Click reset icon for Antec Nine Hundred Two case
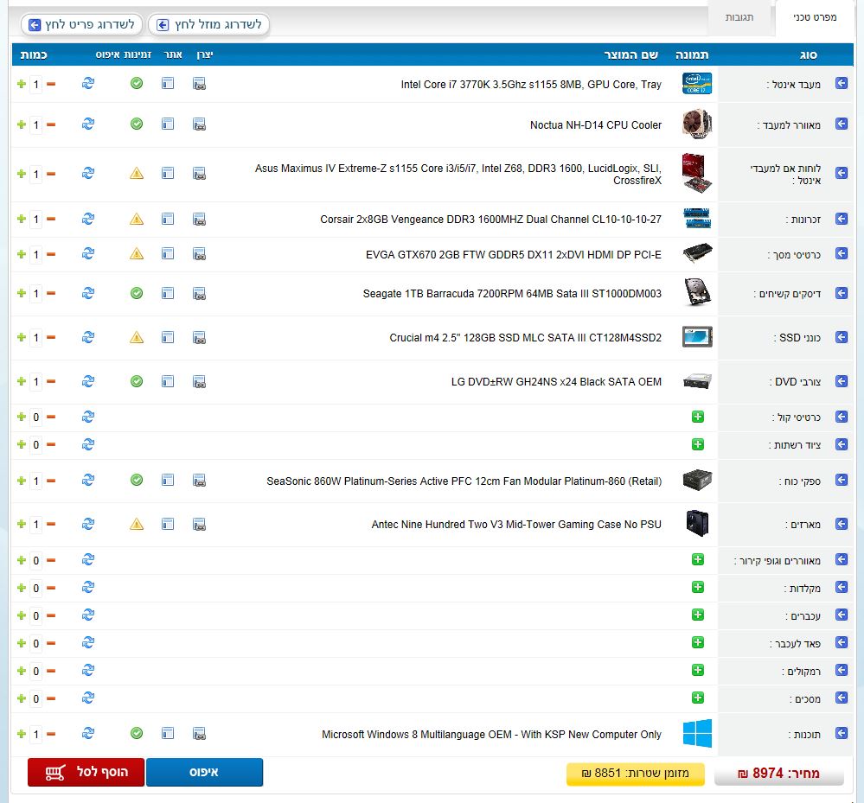864x803 pixels. pos(88,524)
